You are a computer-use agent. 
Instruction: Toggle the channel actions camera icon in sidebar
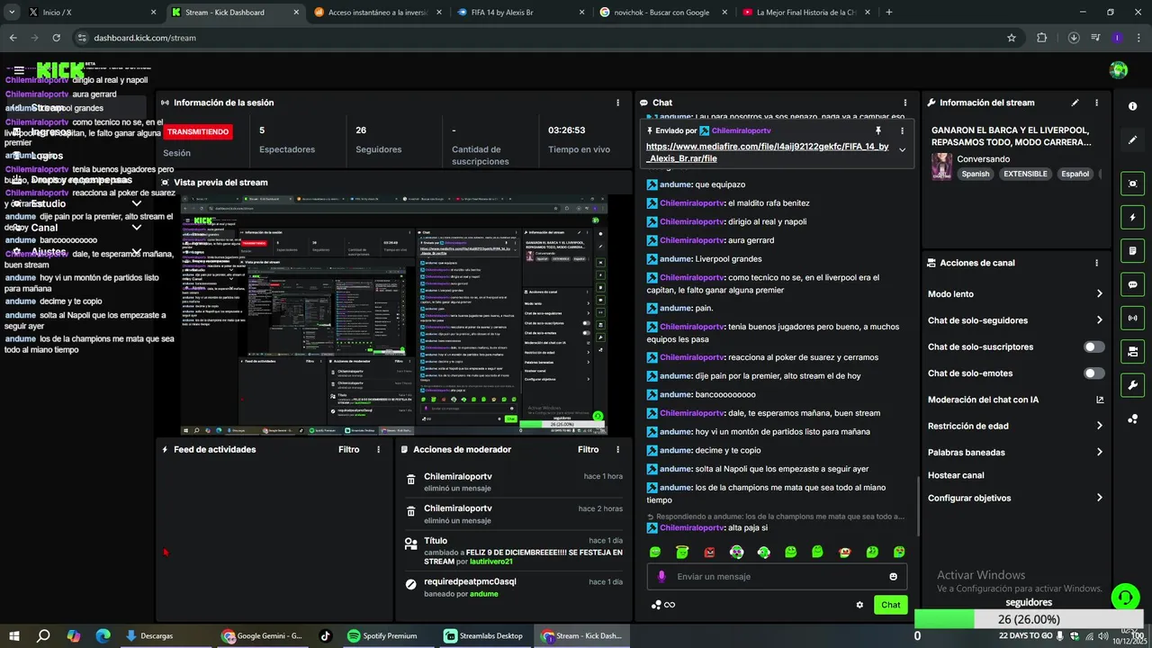click(x=1132, y=351)
